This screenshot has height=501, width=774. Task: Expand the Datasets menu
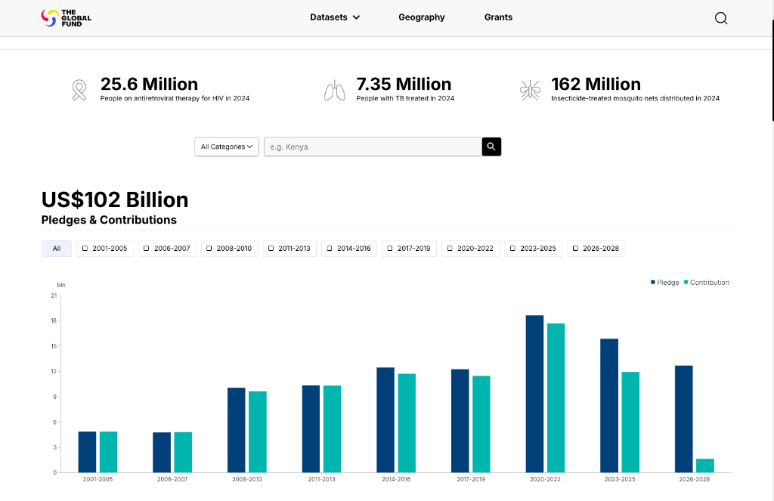tap(335, 17)
